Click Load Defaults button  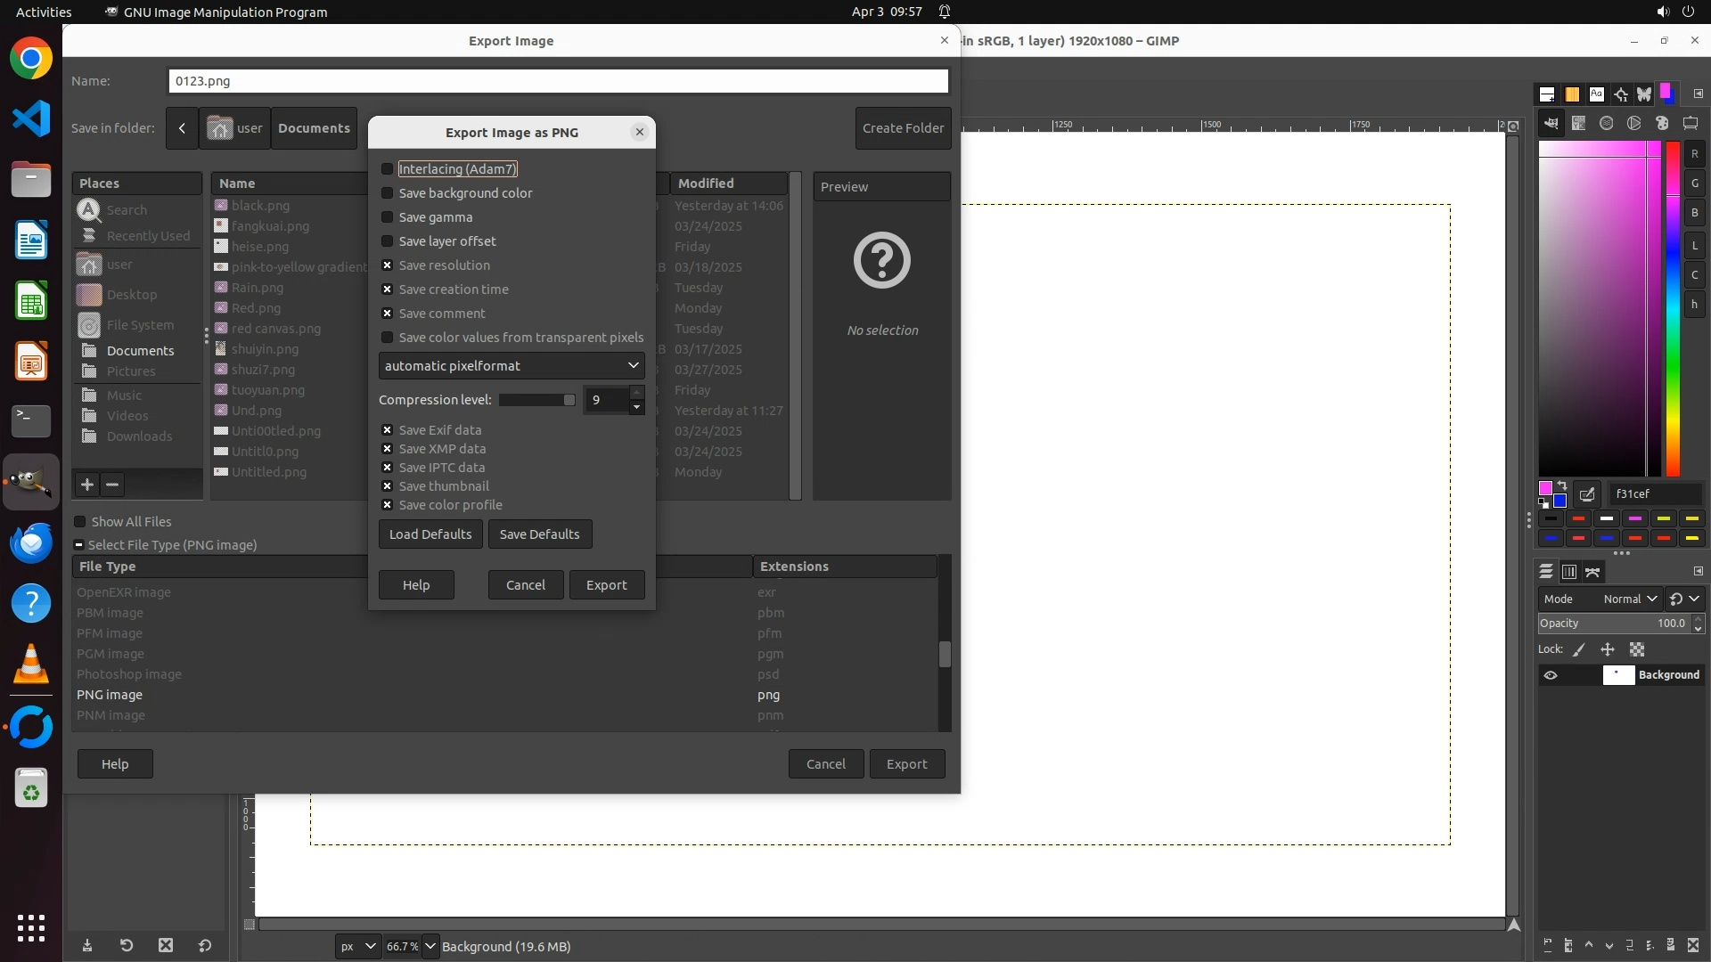click(430, 534)
